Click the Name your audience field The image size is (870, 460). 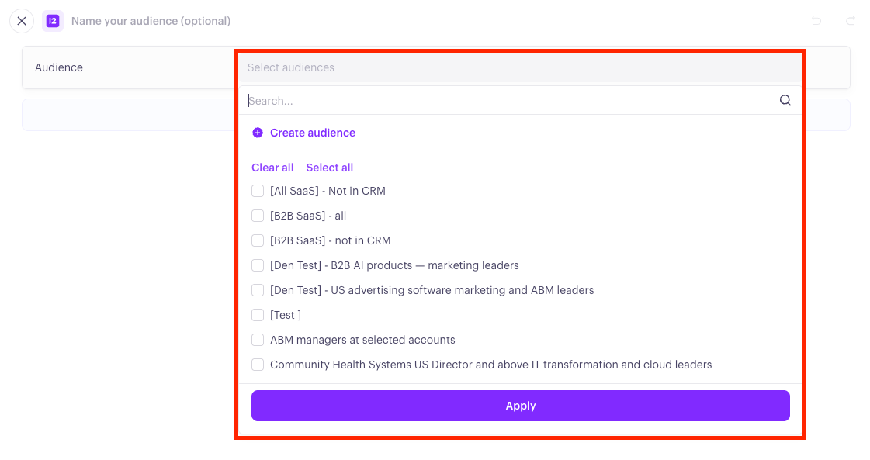[151, 21]
